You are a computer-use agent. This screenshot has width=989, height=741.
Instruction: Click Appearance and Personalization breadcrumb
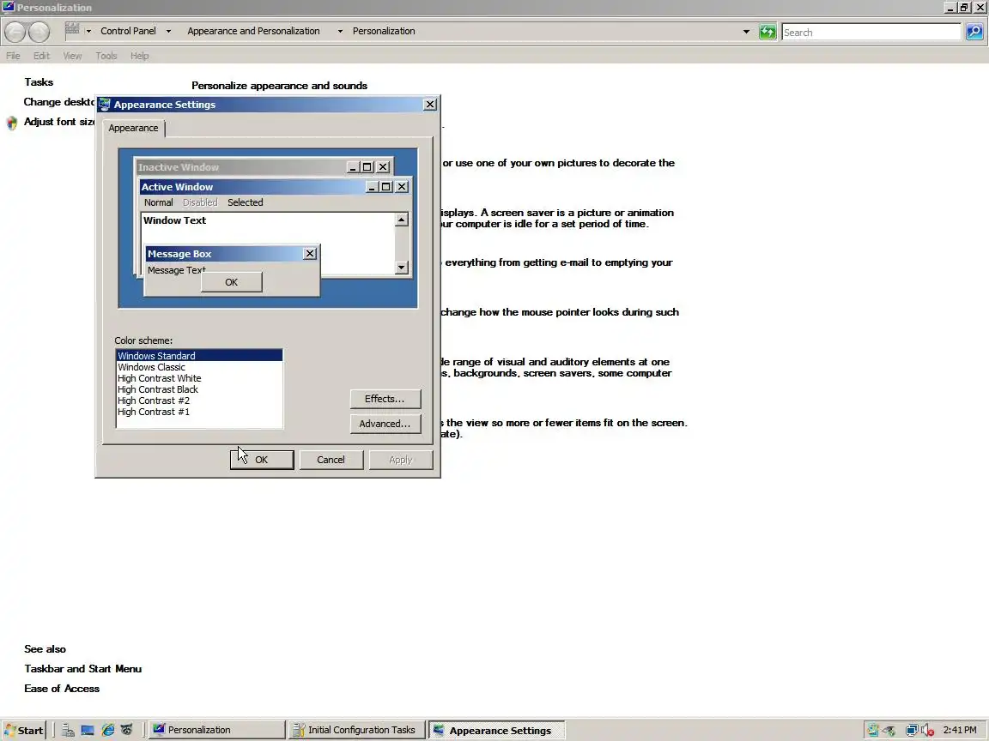pyautogui.click(x=253, y=31)
